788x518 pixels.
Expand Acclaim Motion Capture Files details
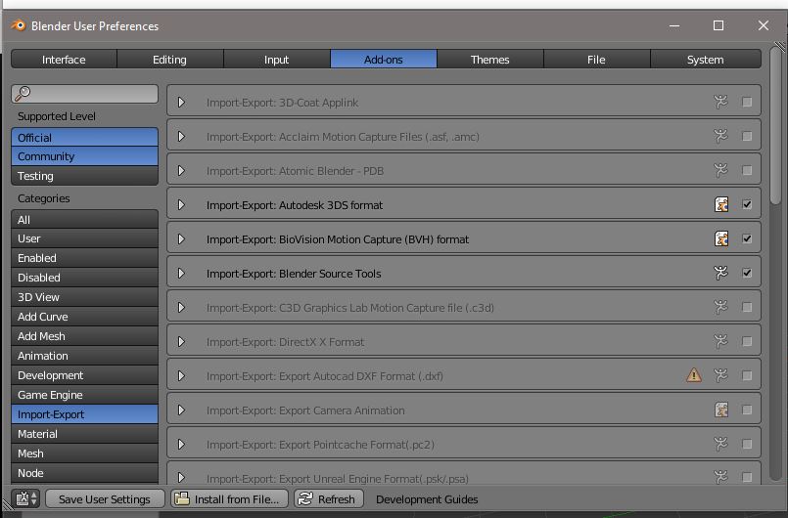click(181, 136)
